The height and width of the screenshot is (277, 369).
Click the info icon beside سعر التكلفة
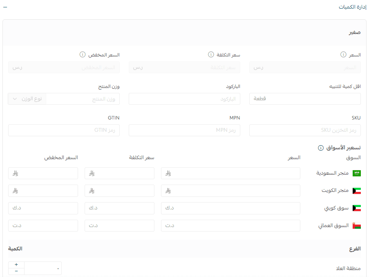click(211, 54)
